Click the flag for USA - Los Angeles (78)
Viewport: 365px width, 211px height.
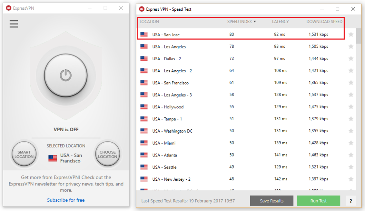tap(144, 47)
